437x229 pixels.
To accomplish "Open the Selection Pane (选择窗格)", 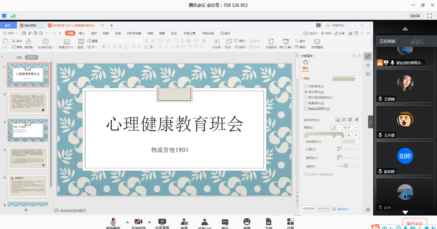I will pyautogui.click(x=317, y=42).
